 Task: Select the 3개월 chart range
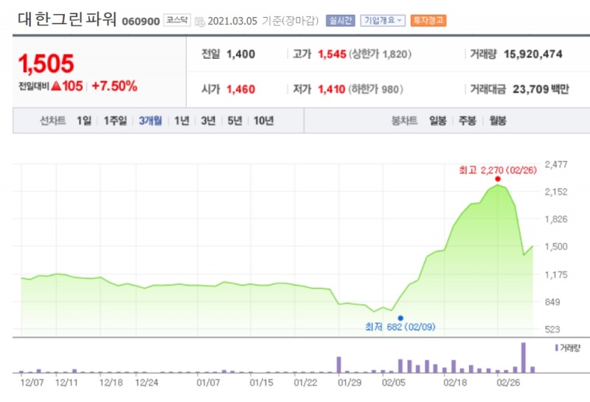[150, 121]
